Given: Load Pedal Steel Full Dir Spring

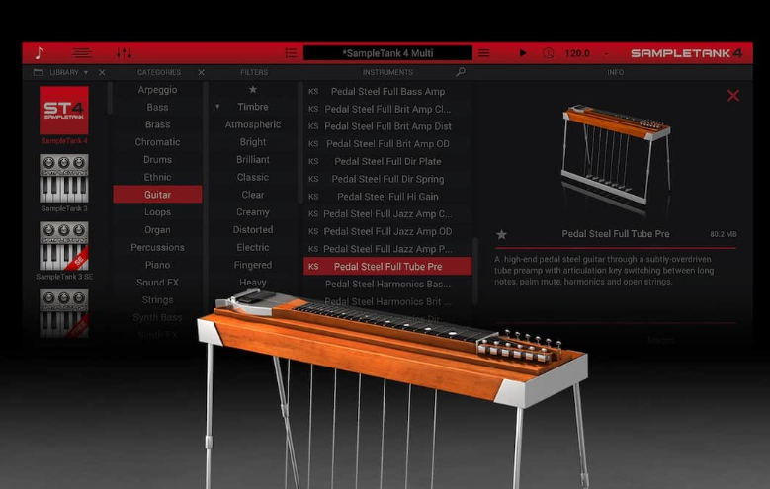Looking at the screenshot, I should [387, 179].
